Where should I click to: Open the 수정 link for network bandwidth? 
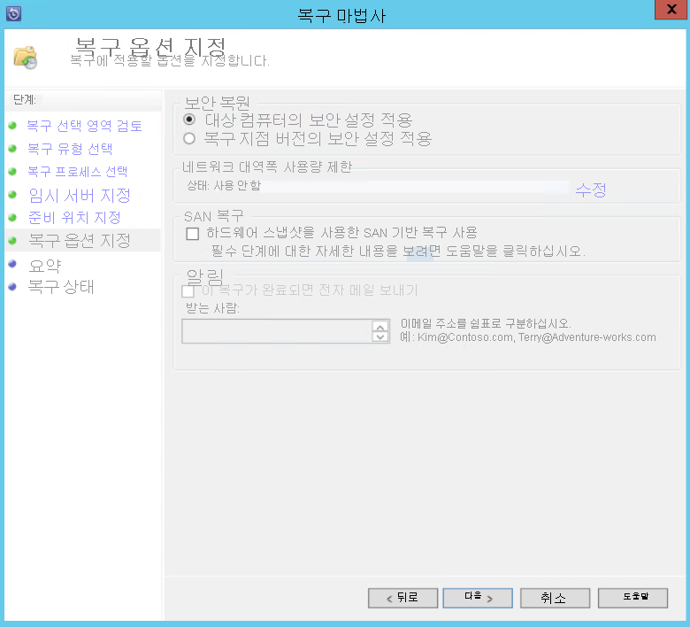591,190
